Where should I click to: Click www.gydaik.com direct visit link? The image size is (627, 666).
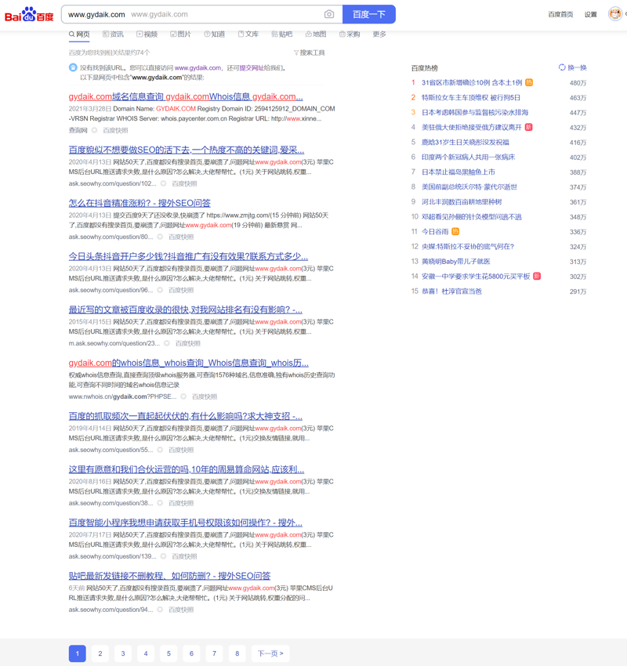tap(198, 67)
